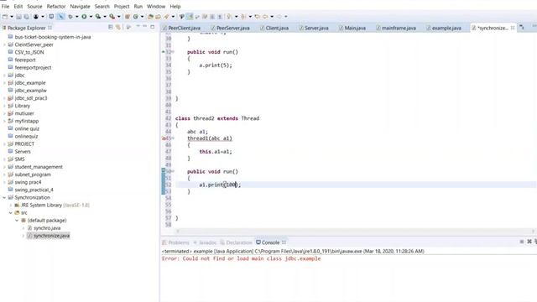Click the Save All toolbar icon
This screenshot has height=302, width=537.
pos(26,17)
